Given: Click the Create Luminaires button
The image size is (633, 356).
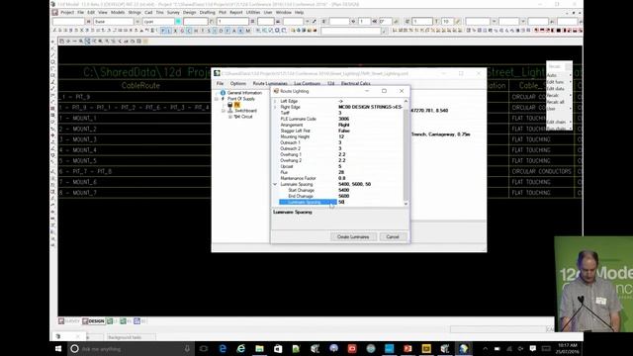Looking at the screenshot, I should click(353, 237).
